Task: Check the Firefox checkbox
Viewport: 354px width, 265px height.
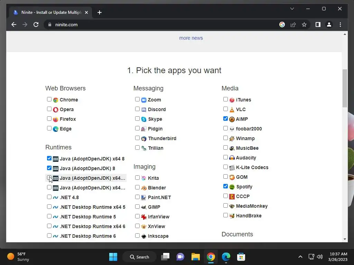Action: point(49,119)
